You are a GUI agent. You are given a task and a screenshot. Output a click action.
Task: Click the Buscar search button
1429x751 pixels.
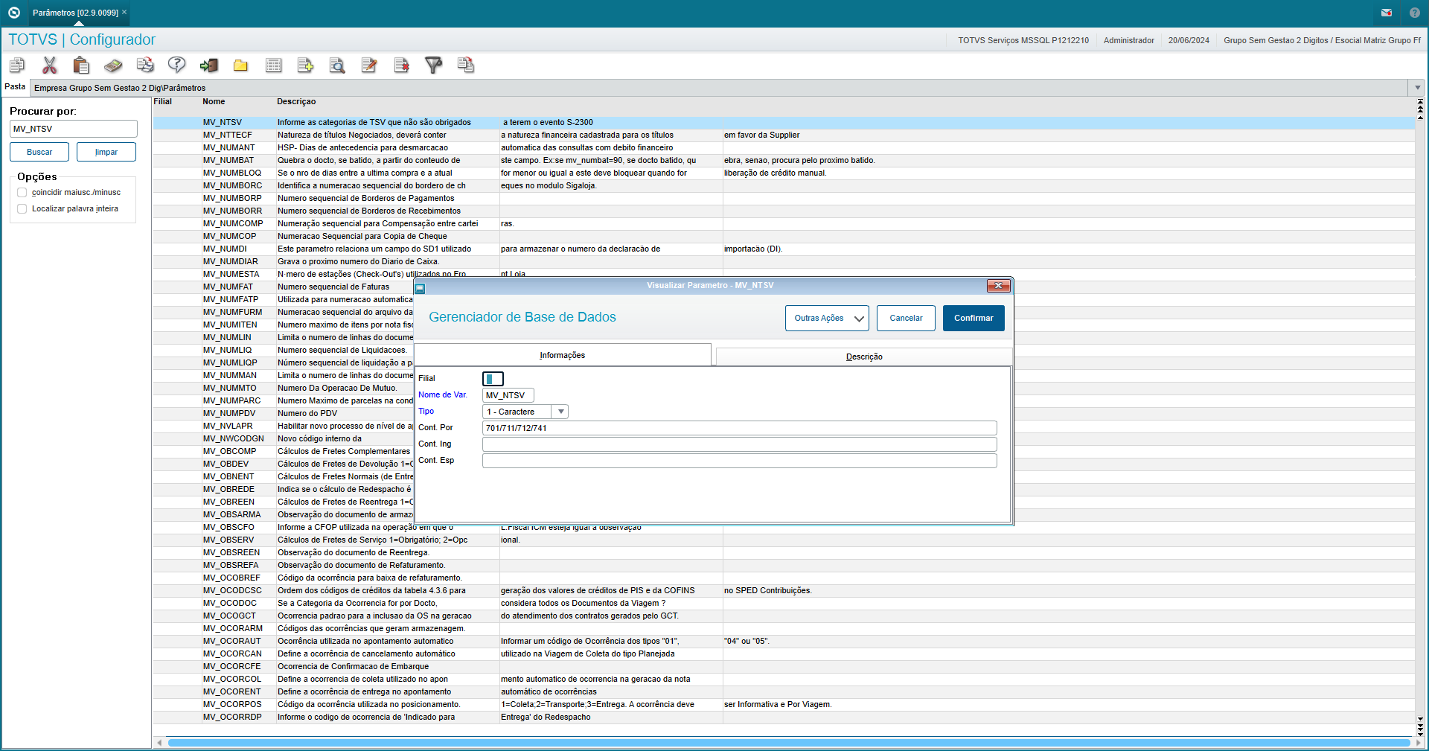click(39, 152)
